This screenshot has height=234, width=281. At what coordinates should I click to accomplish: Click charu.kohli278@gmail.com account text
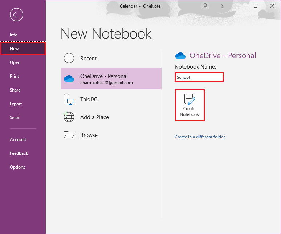click(x=106, y=83)
